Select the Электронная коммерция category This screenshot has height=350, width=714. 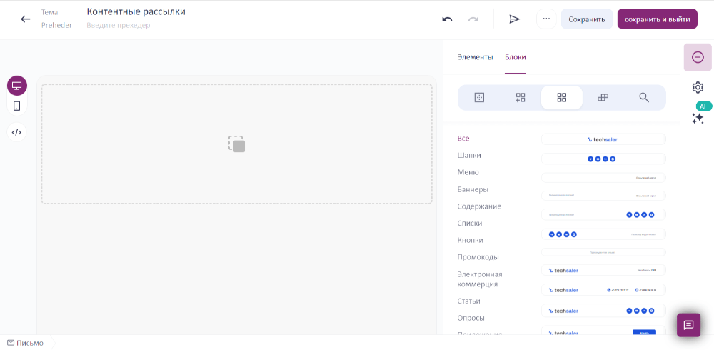pos(480,279)
